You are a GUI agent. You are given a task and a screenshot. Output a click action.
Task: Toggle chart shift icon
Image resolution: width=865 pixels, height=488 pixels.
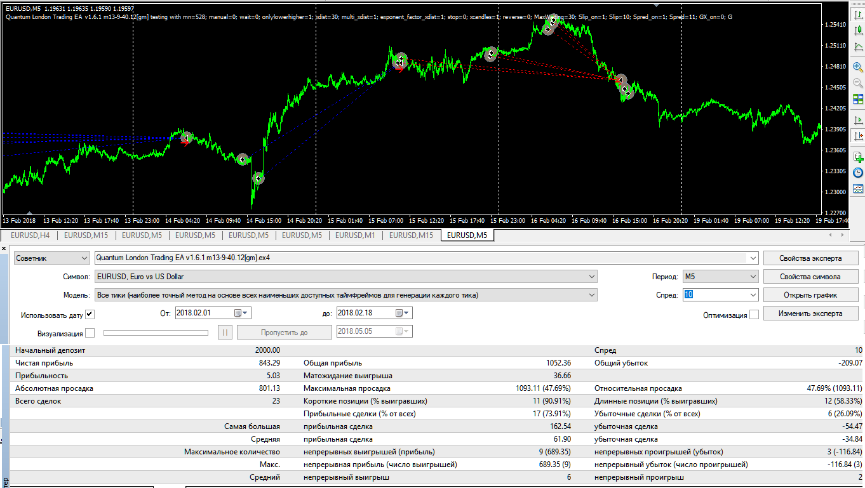click(858, 136)
